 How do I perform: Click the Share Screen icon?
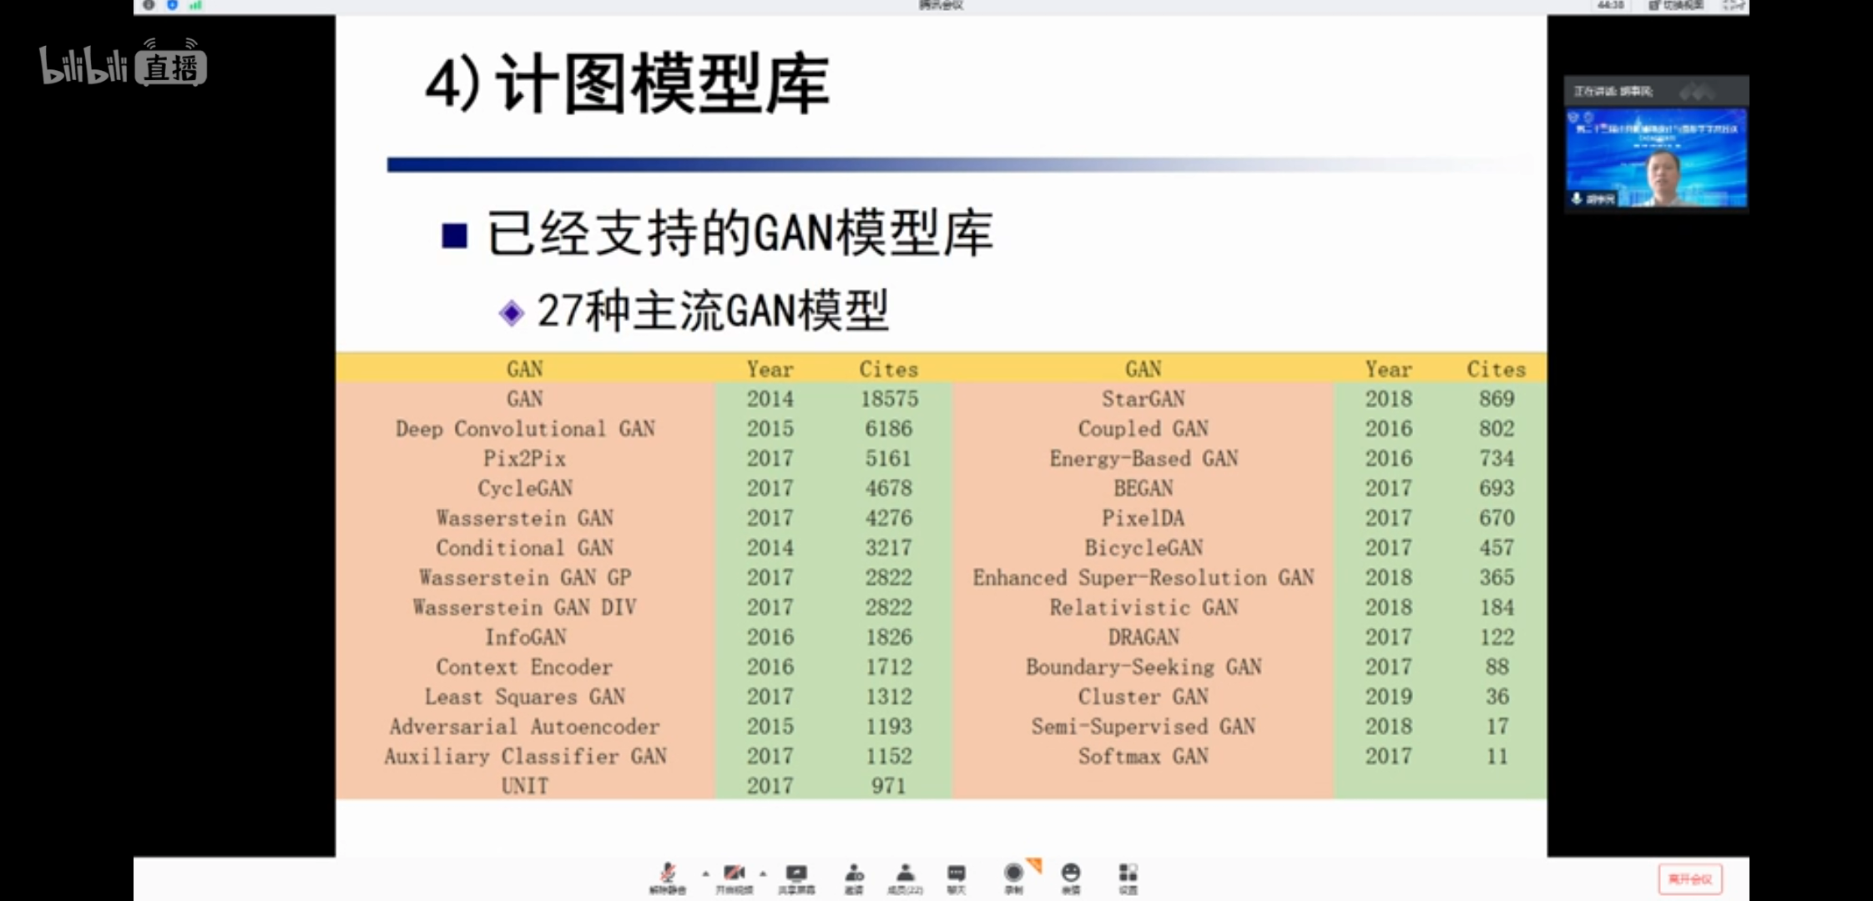[796, 873]
